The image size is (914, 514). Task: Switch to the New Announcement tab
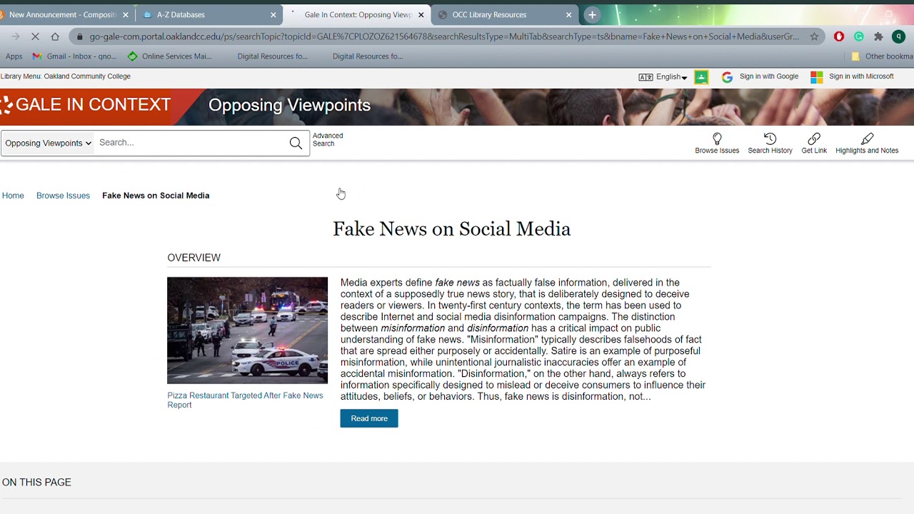63,14
